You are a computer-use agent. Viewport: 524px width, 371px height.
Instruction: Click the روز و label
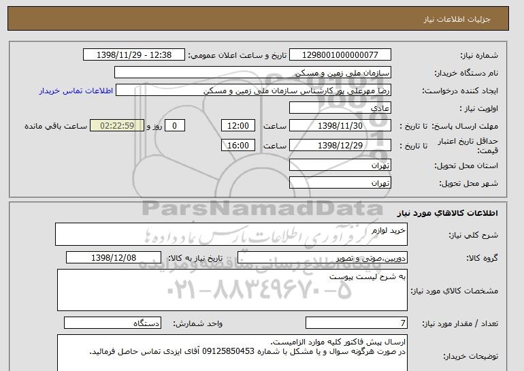point(154,126)
